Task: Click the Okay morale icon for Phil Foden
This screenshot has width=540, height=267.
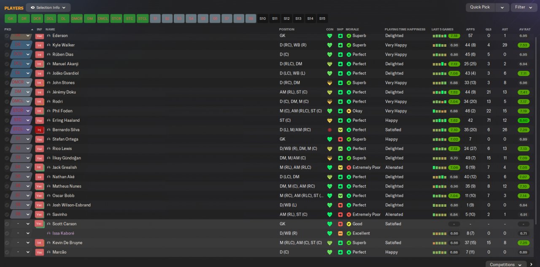Action: 349,111
